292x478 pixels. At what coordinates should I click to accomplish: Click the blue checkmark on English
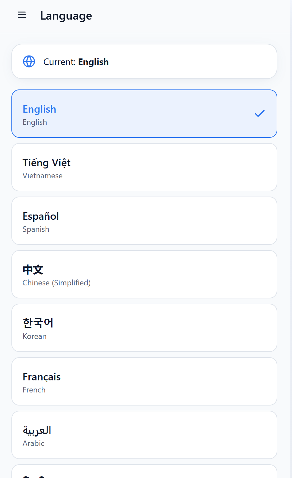260,113
